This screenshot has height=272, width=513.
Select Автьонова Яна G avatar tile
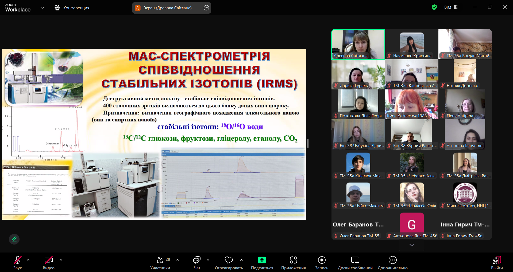coord(412,224)
